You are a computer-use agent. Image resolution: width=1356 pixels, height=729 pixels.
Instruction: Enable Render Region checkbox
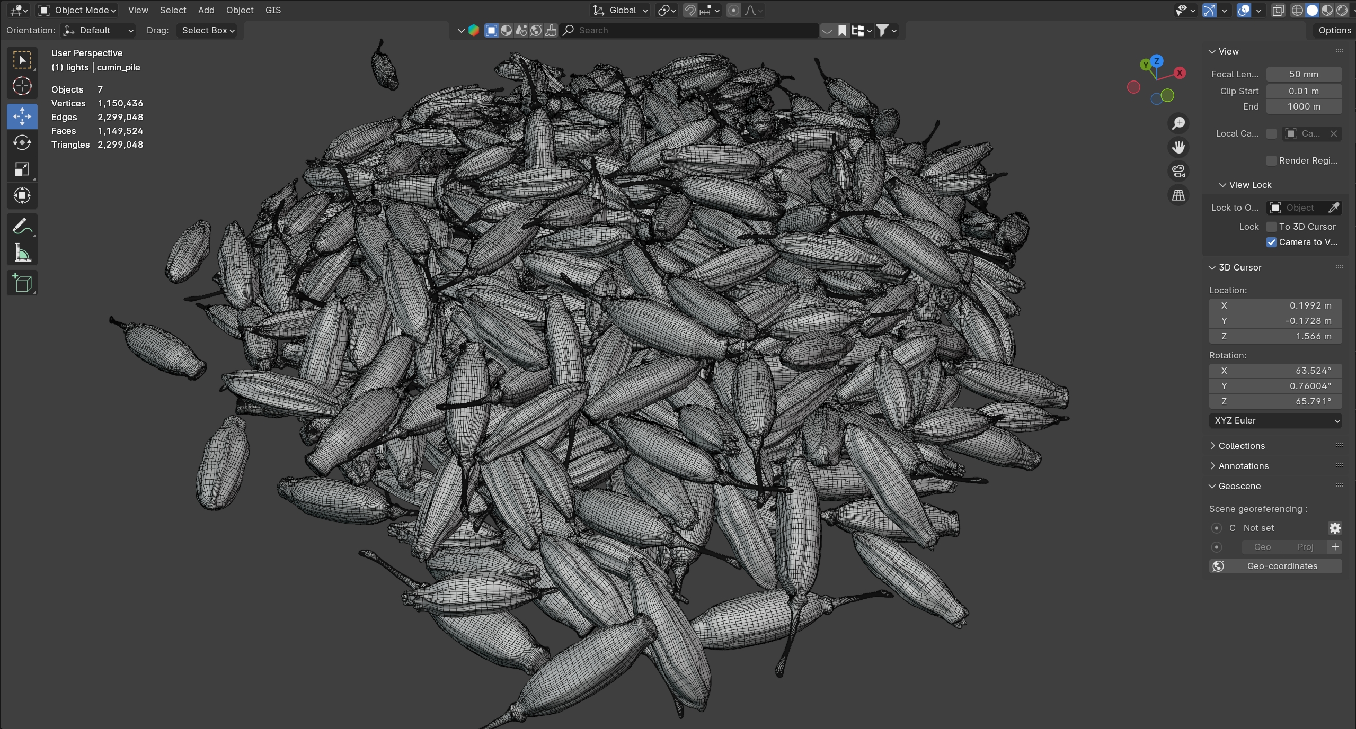pos(1271,160)
